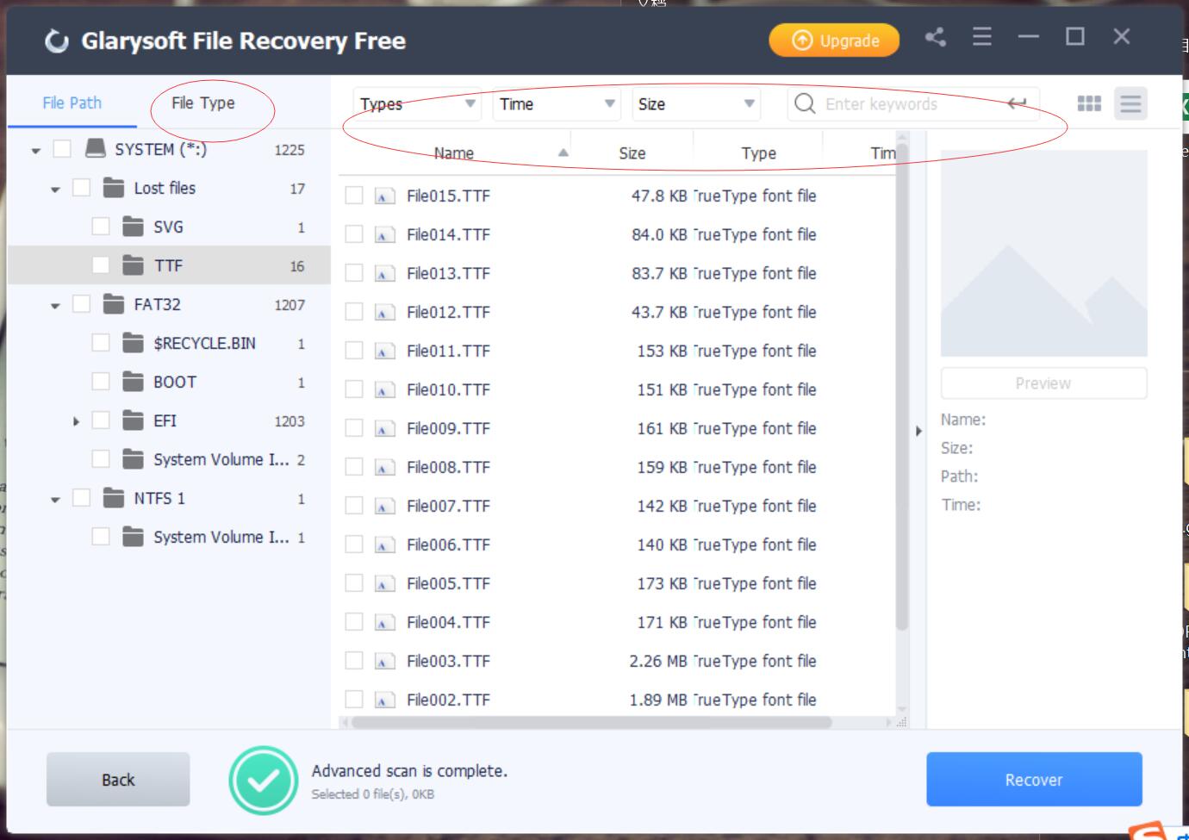Image resolution: width=1189 pixels, height=840 pixels.
Task: Tick the TTF folder checkbox
Action: point(101,265)
